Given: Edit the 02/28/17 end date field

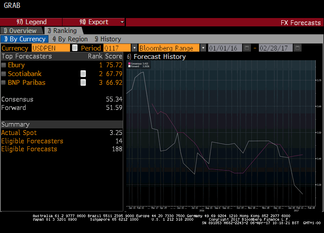Looking at the screenshot, I should coord(276,48).
